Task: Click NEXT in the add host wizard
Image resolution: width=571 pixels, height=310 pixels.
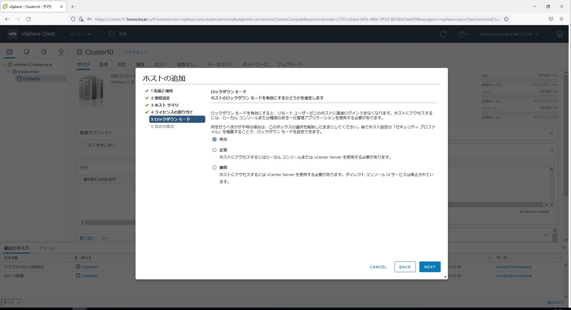Action: coord(430,267)
